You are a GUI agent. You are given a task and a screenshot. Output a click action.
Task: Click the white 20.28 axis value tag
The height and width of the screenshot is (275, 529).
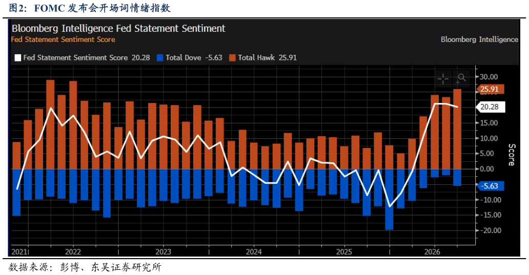[490, 107]
